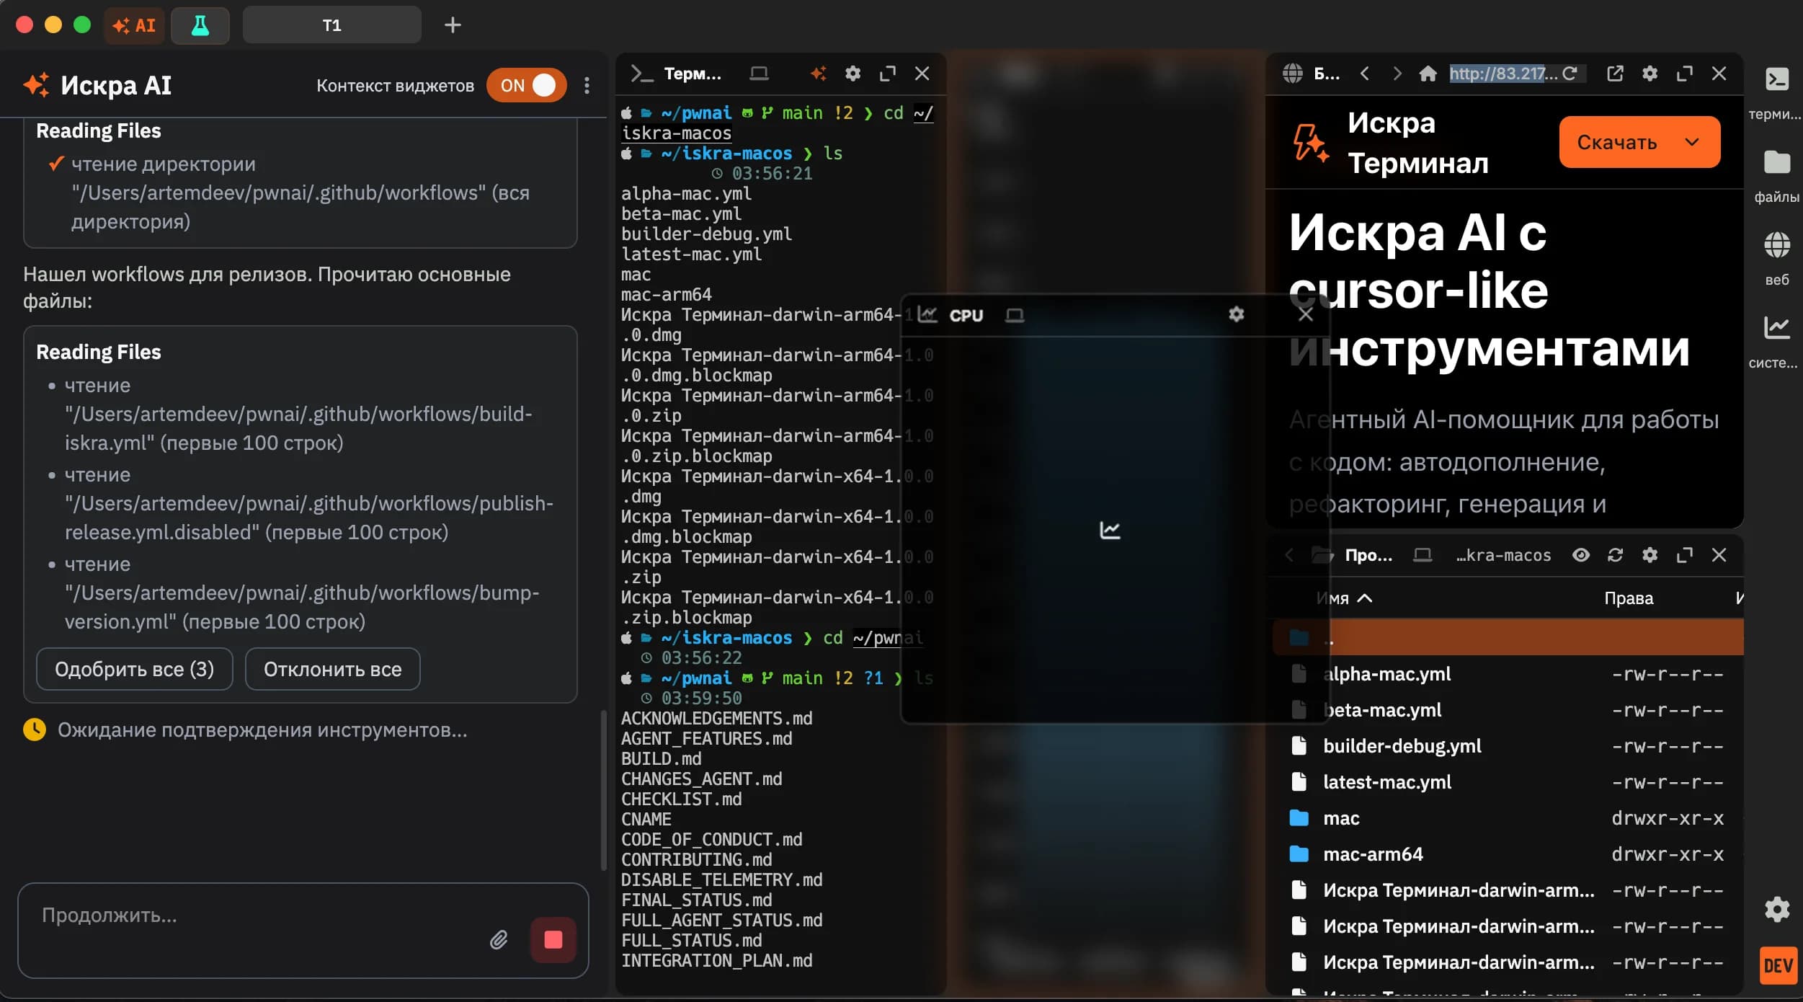Reject pending tool requests with Отклонить все
The height and width of the screenshot is (1002, 1803).
(x=331, y=668)
